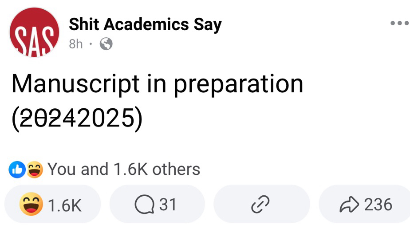This screenshot has height=225, width=410.
Task: Click the "Manuscript in preparation" post text
Action: coord(157,84)
